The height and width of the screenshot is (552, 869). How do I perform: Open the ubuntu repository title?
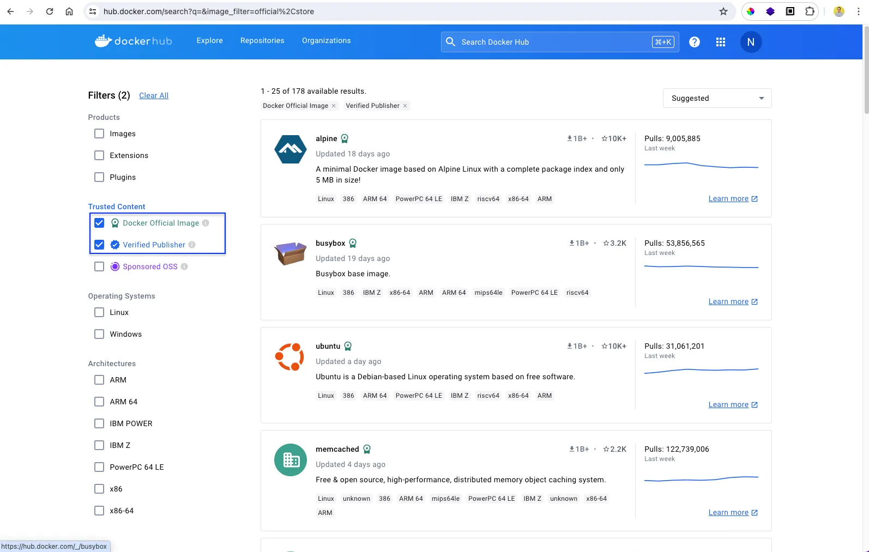click(328, 346)
